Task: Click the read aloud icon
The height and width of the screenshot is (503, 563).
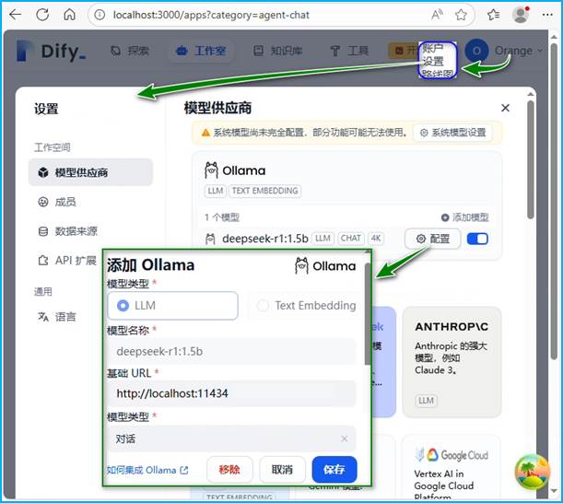Action: (437, 15)
